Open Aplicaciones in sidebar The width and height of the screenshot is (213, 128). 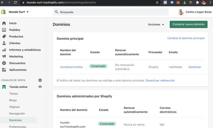(18, 70)
